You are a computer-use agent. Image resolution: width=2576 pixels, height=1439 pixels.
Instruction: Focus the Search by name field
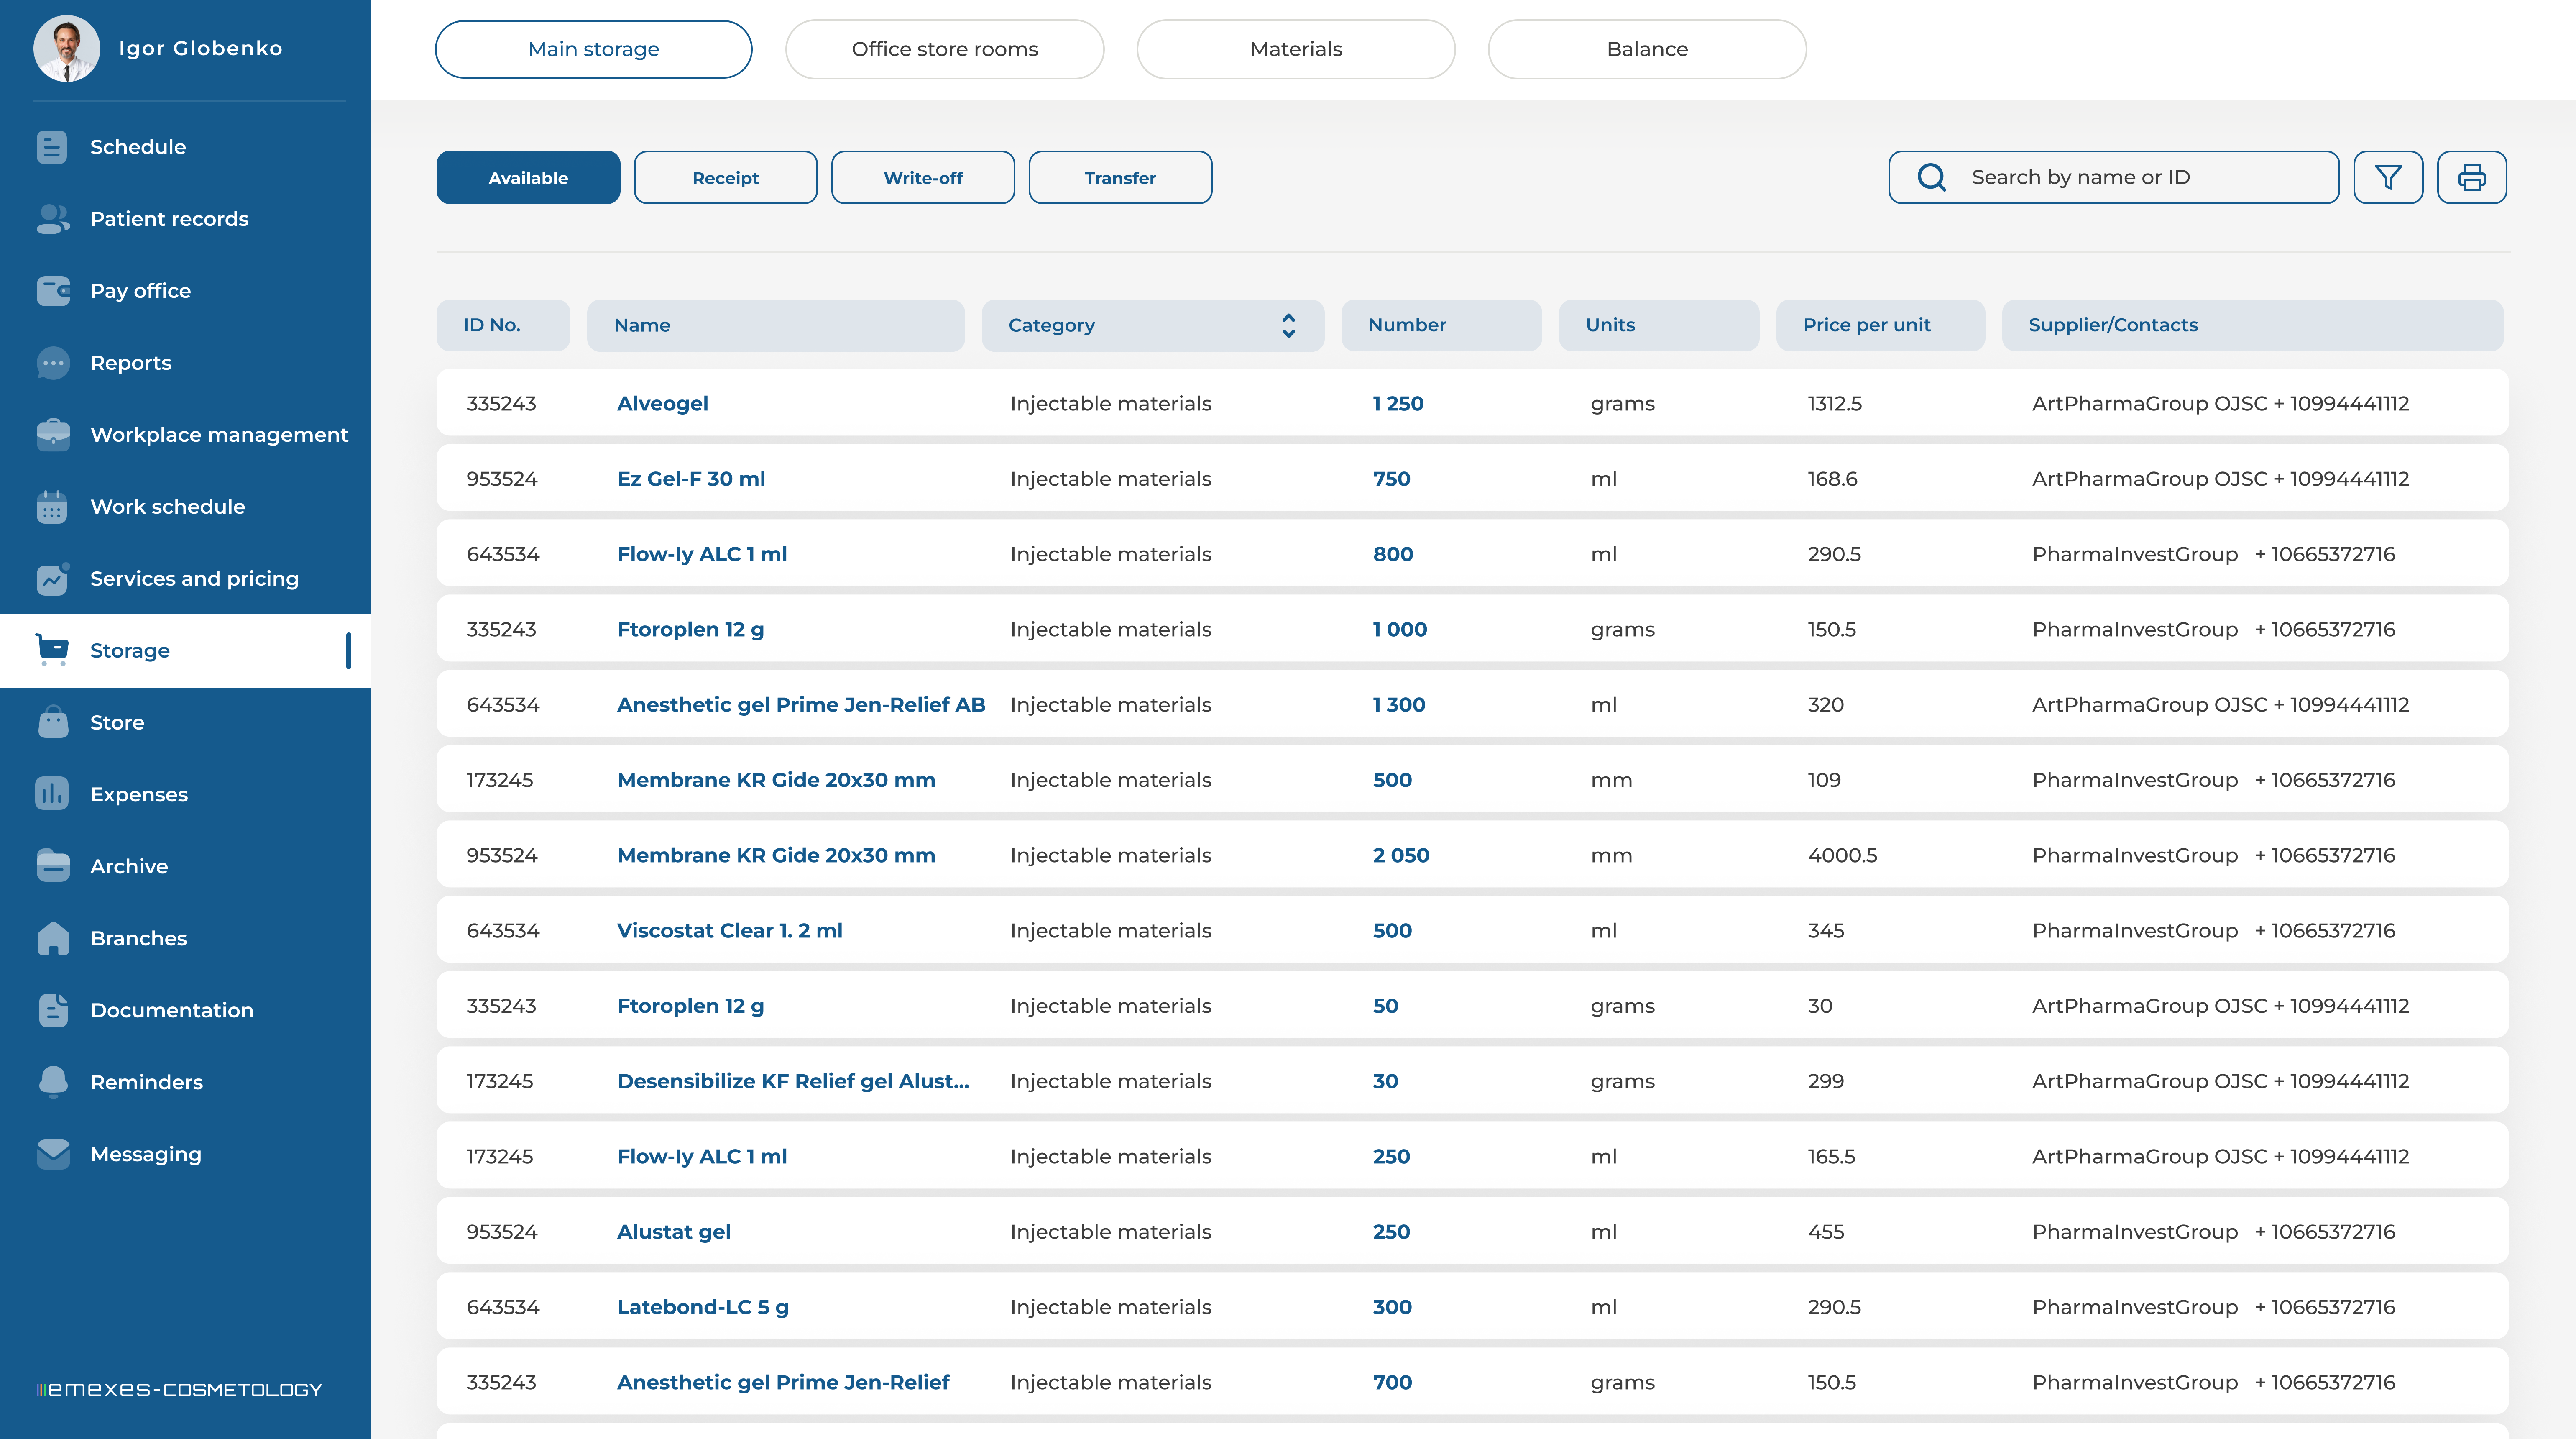click(2140, 177)
